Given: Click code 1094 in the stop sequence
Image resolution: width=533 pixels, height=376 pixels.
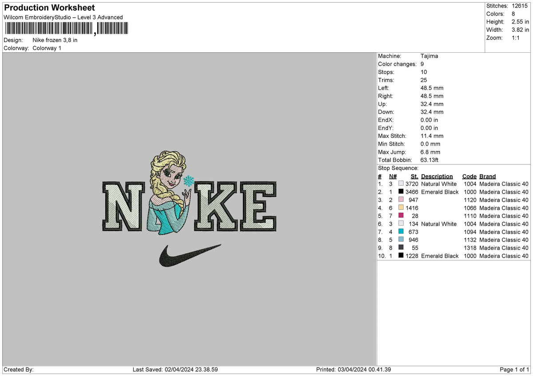Looking at the screenshot, I should click(470, 232).
